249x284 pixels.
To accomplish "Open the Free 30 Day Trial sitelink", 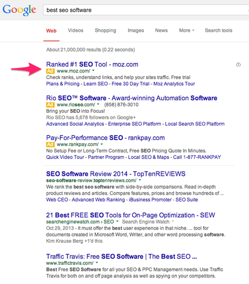I will pyautogui.click(x=130, y=84).
